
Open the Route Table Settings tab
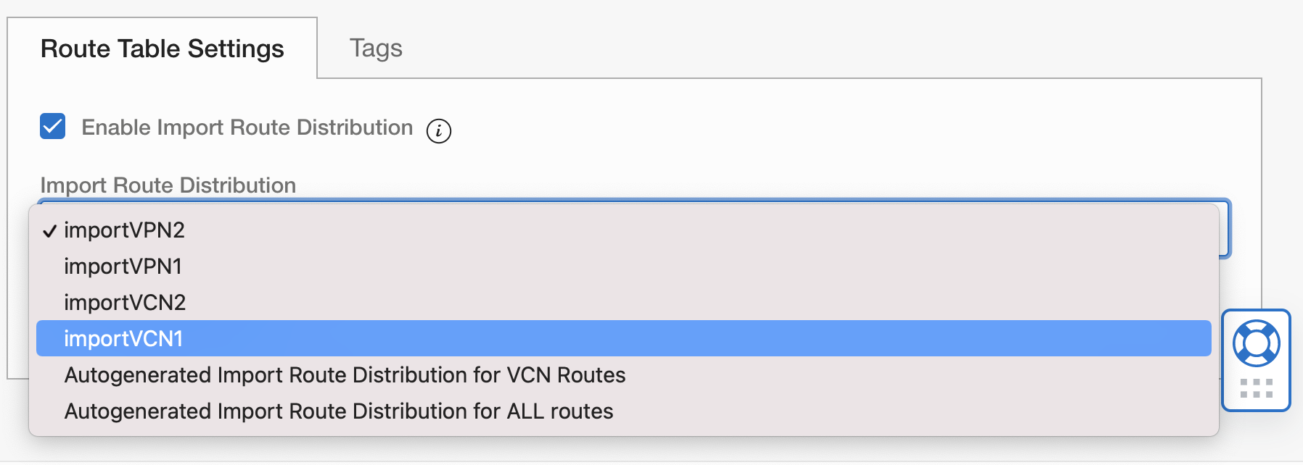pyautogui.click(x=162, y=49)
